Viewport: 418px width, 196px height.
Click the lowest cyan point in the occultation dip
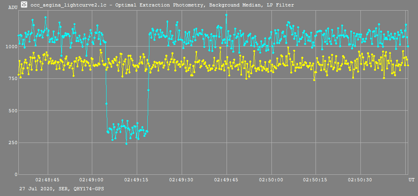126,144
